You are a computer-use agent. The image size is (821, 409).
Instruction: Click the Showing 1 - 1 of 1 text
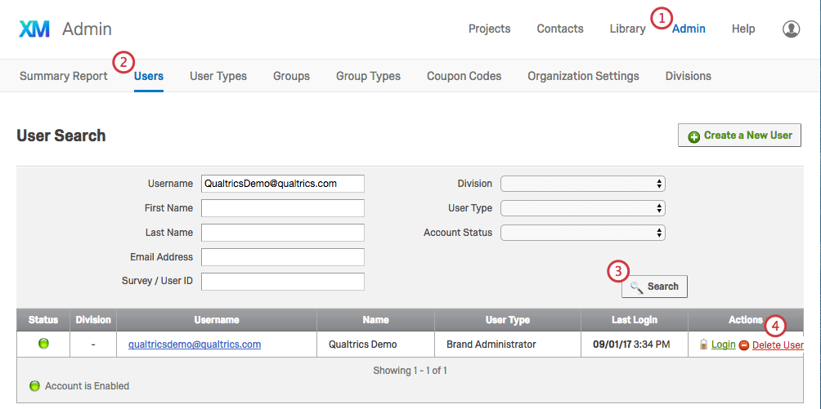(410, 371)
